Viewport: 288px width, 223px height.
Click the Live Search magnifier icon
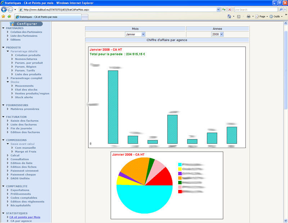tap(281, 9)
